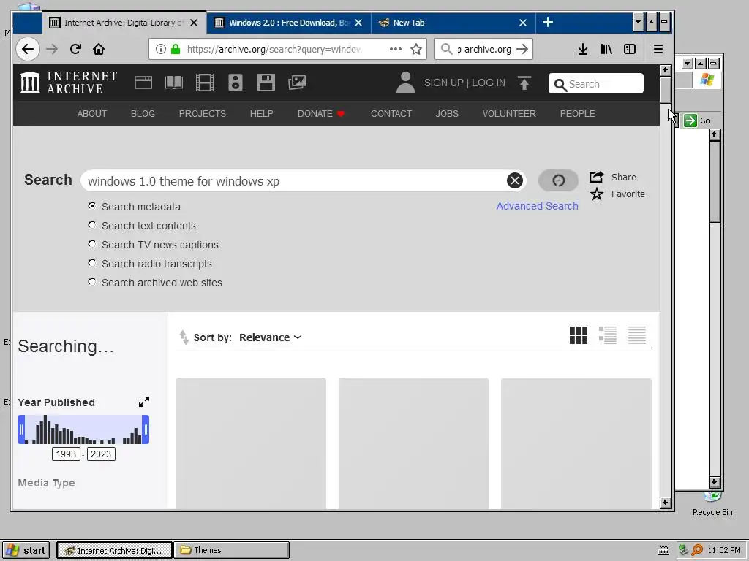Open Internet Archive Video film icon
The image size is (749, 561).
[x=205, y=83]
